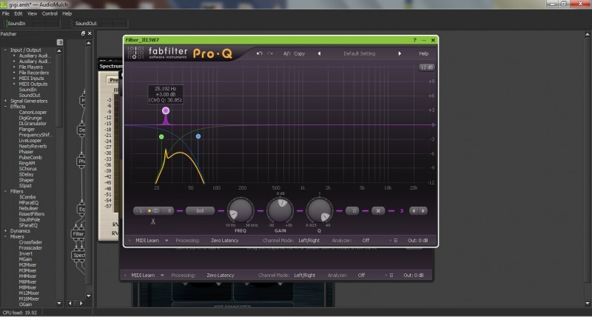Open the Default Setting preset menu
This screenshot has width=592, height=320.
[x=359, y=53]
